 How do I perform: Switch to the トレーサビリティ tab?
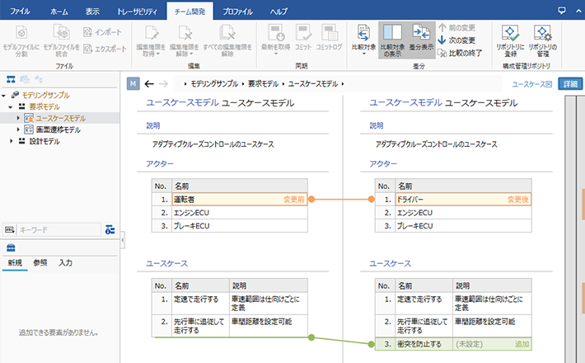[138, 12]
